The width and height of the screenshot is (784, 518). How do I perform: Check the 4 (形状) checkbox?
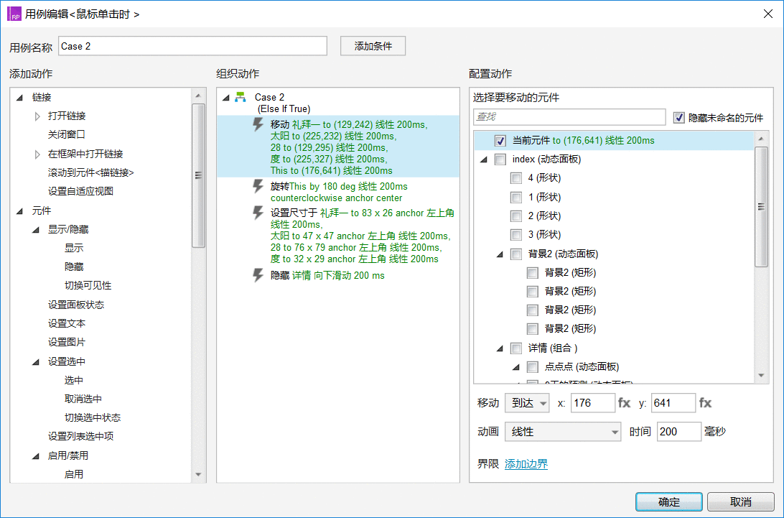(516, 178)
